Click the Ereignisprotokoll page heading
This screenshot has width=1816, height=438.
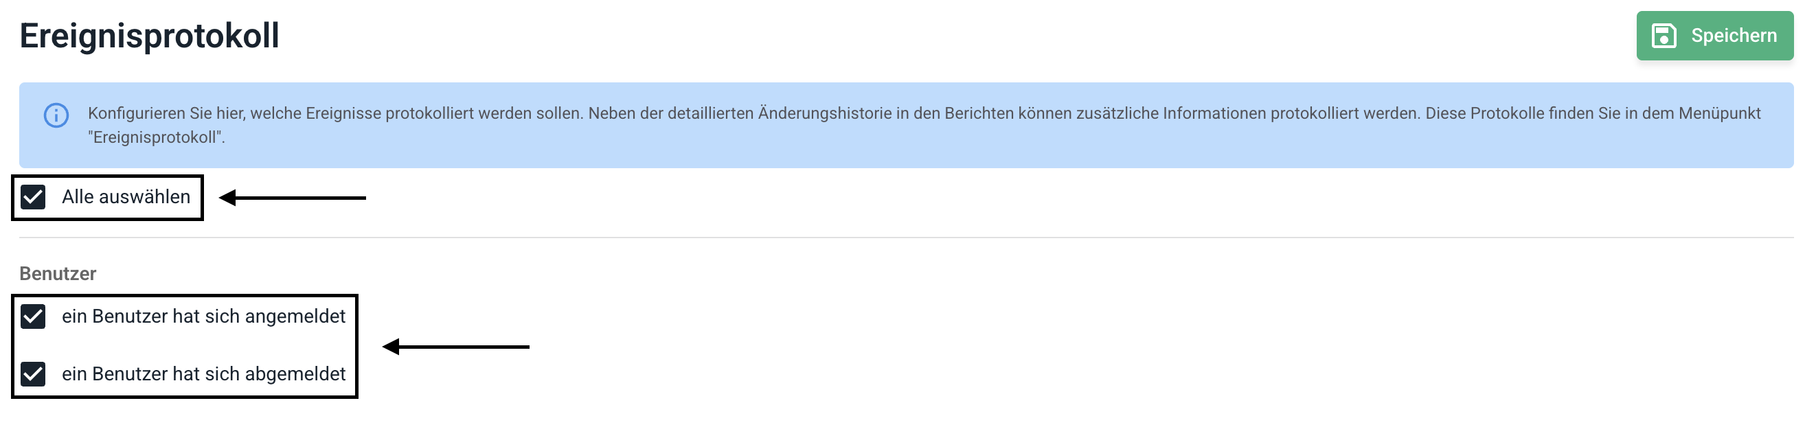[x=150, y=36]
